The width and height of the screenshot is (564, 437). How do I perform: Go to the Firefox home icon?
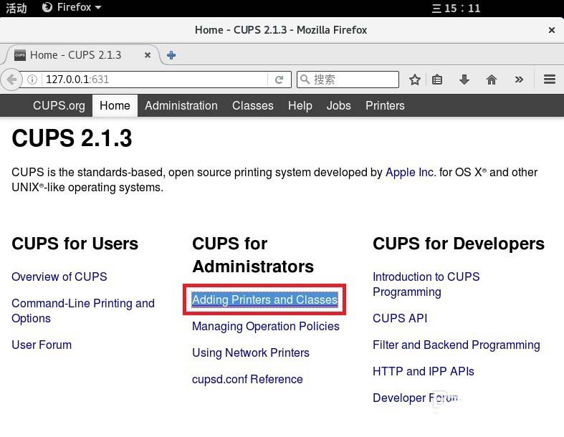pos(492,80)
